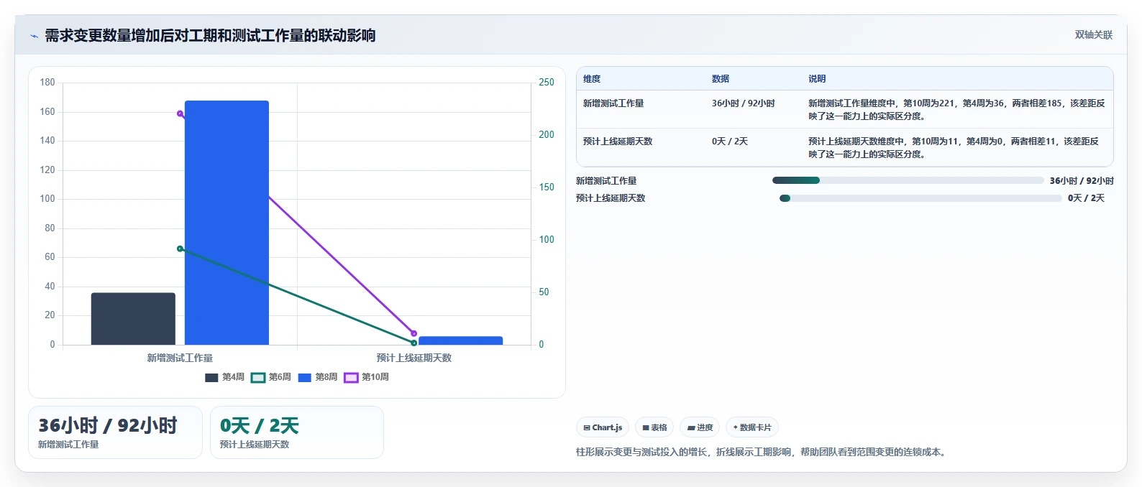
Task: Click the 预计上线延期天数 x-axis label under the chart
Action: coord(414,358)
